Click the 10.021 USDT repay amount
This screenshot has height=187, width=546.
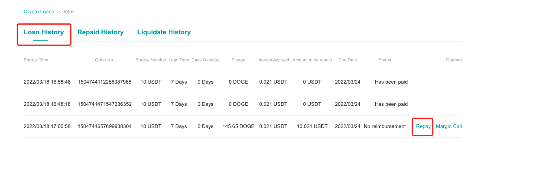[x=312, y=126]
